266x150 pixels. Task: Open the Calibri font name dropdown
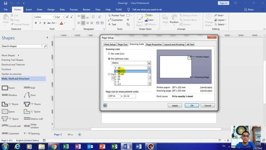point(53,17)
